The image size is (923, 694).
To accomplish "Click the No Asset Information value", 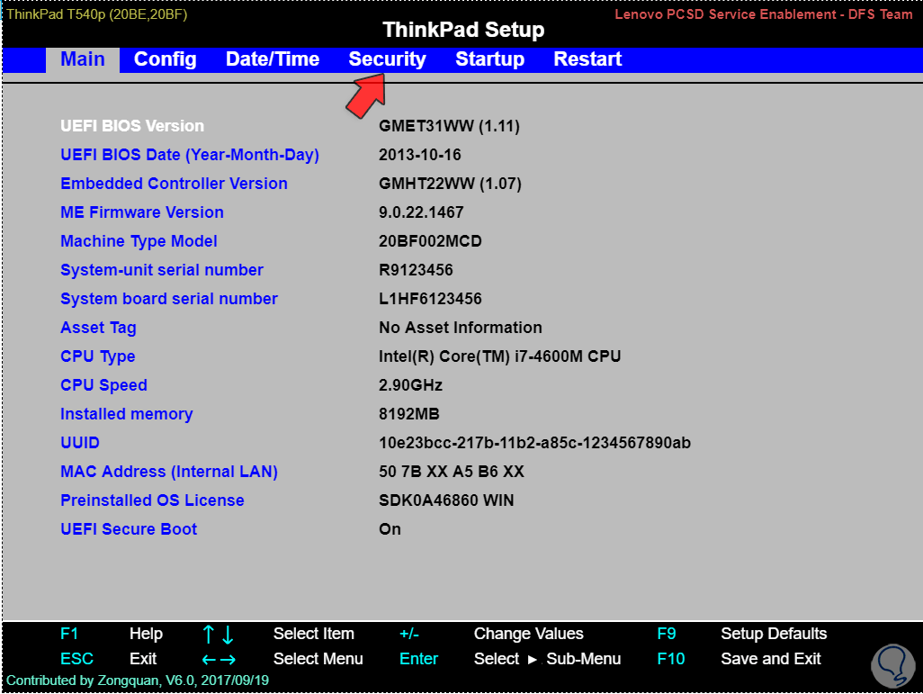I will 461,329.
